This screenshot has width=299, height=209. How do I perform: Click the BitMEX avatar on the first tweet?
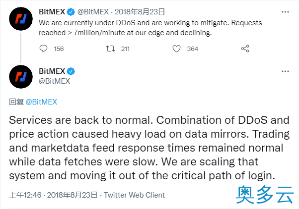pos(21,19)
